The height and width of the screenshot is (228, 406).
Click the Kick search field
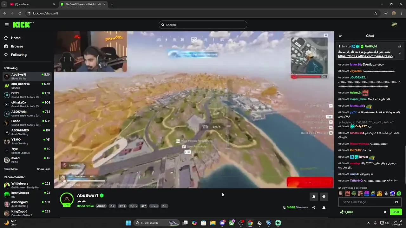point(203,25)
